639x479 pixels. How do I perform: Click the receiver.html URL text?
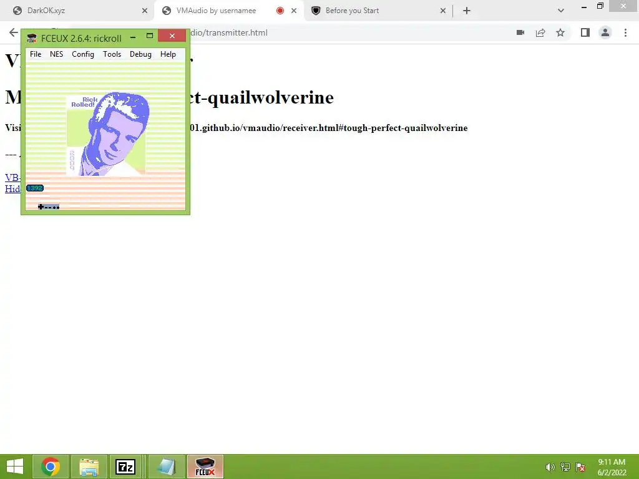pos(329,128)
